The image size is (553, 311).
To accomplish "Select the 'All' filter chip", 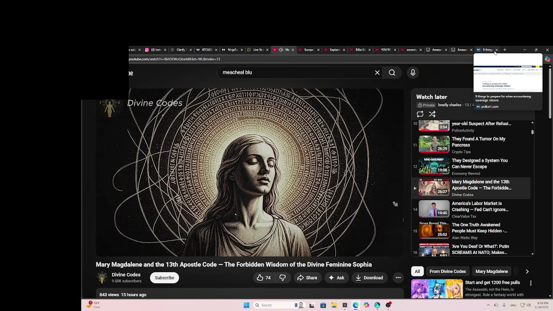I will click(417, 271).
